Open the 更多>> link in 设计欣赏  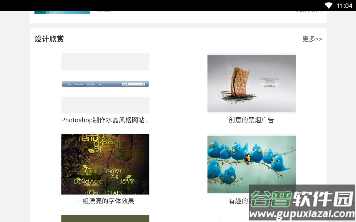312,39
